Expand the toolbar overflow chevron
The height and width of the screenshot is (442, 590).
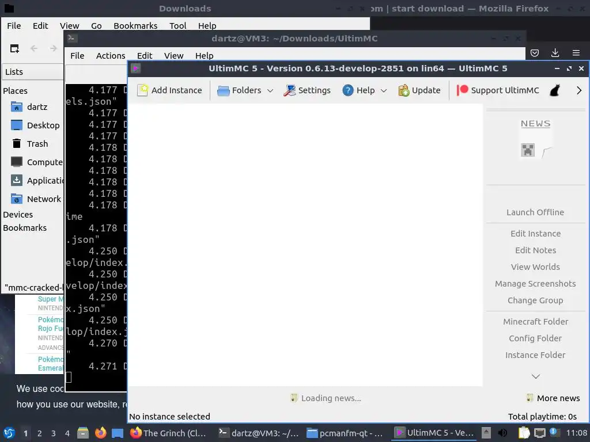click(x=578, y=90)
